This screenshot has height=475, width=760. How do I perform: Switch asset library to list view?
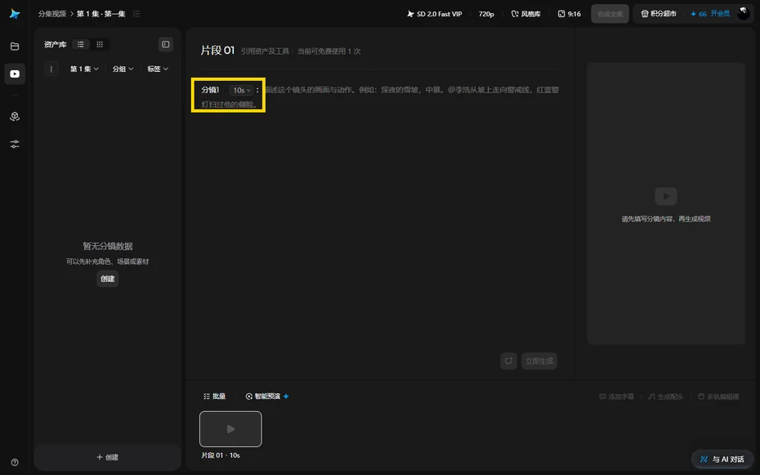pos(80,45)
